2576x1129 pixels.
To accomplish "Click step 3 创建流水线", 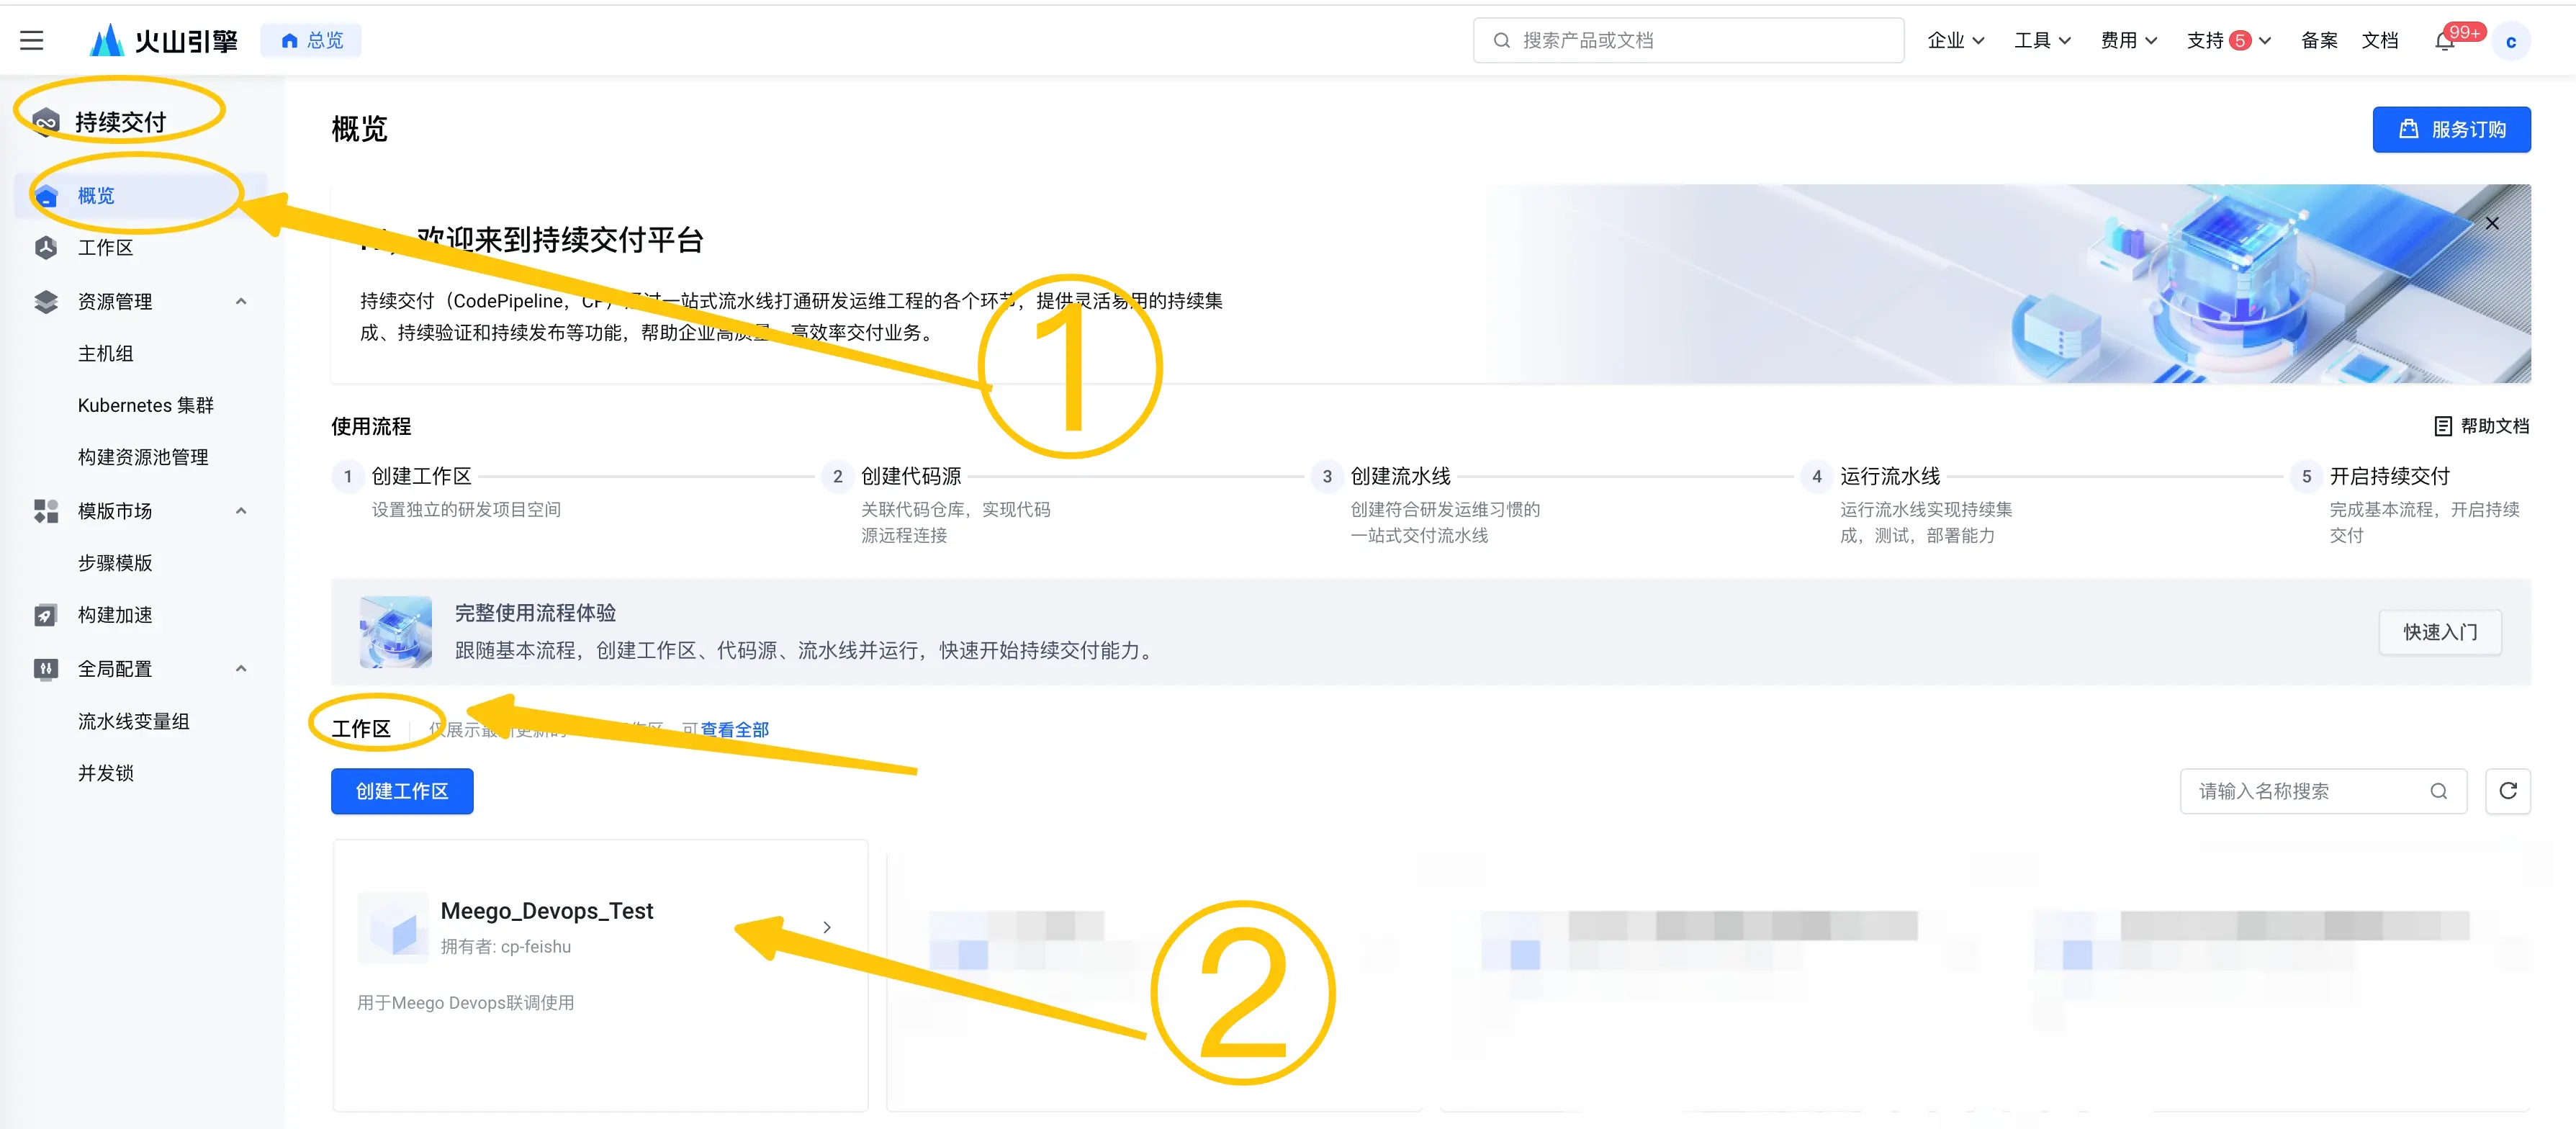I will [1400, 476].
